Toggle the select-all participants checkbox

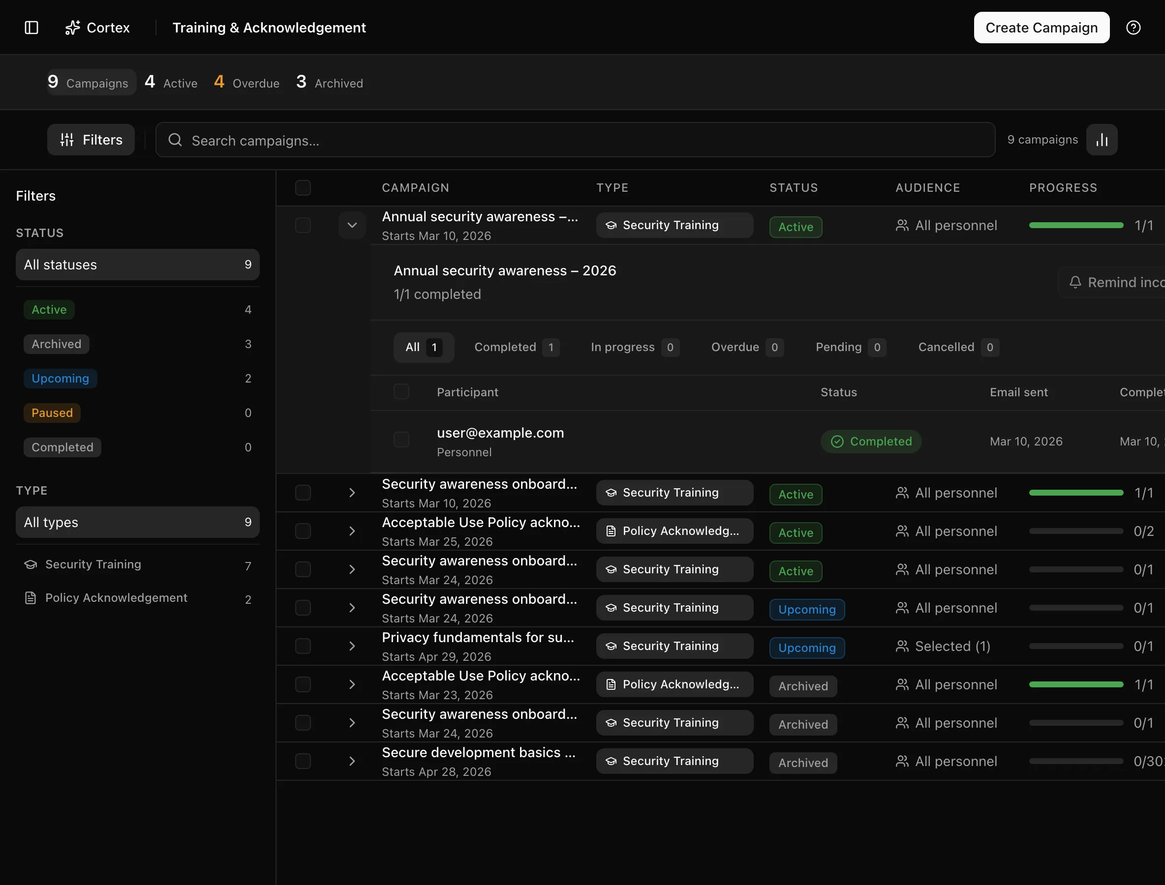[x=401, y=391]
